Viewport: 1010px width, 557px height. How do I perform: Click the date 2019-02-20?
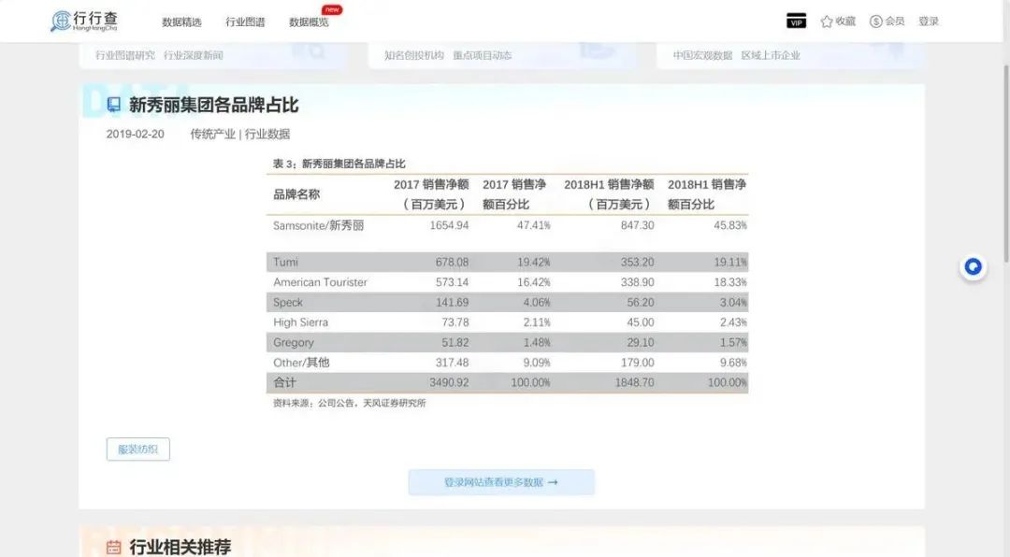[x=136, y=134]
